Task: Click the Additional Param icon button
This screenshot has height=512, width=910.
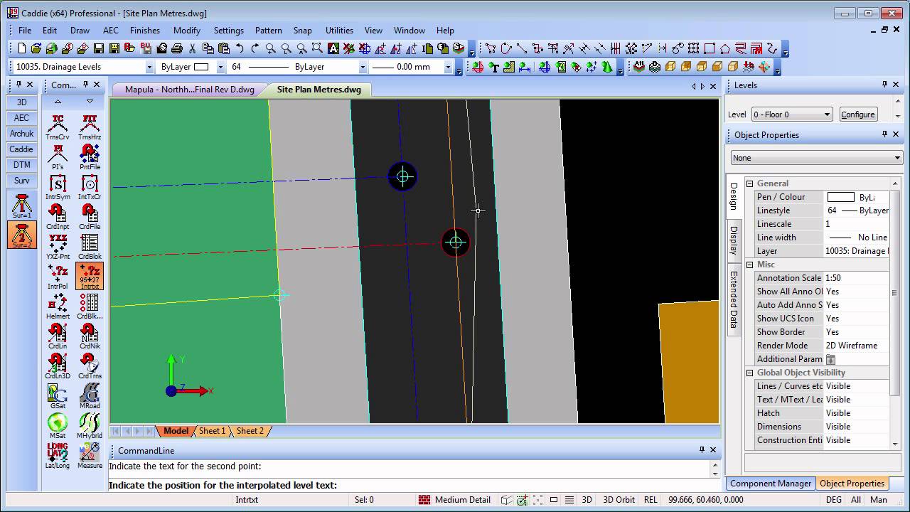Action: coord(830,359)
